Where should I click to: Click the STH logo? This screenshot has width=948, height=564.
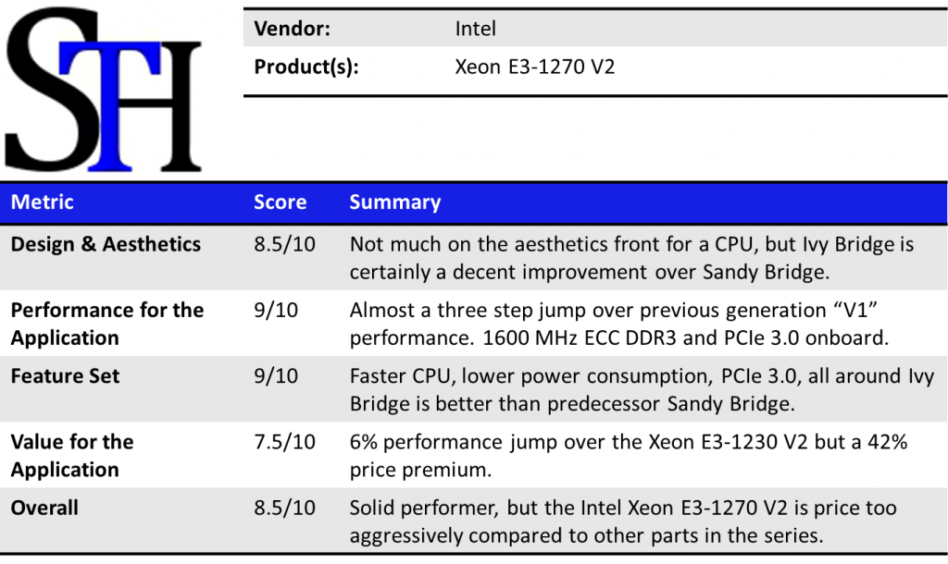tap(102, 91)
